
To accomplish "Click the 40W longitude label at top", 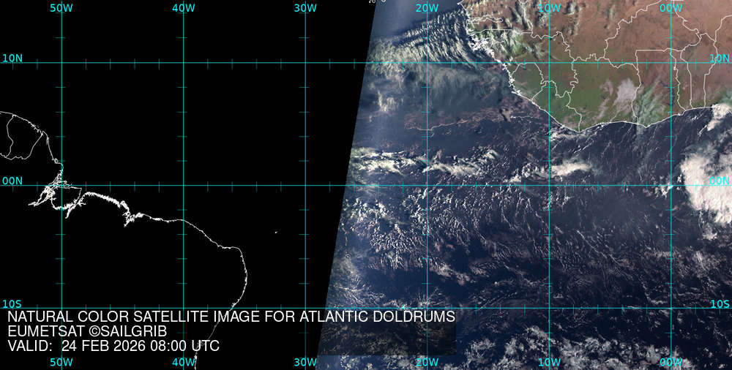I will pyautogui.click(x=183, y=8).
